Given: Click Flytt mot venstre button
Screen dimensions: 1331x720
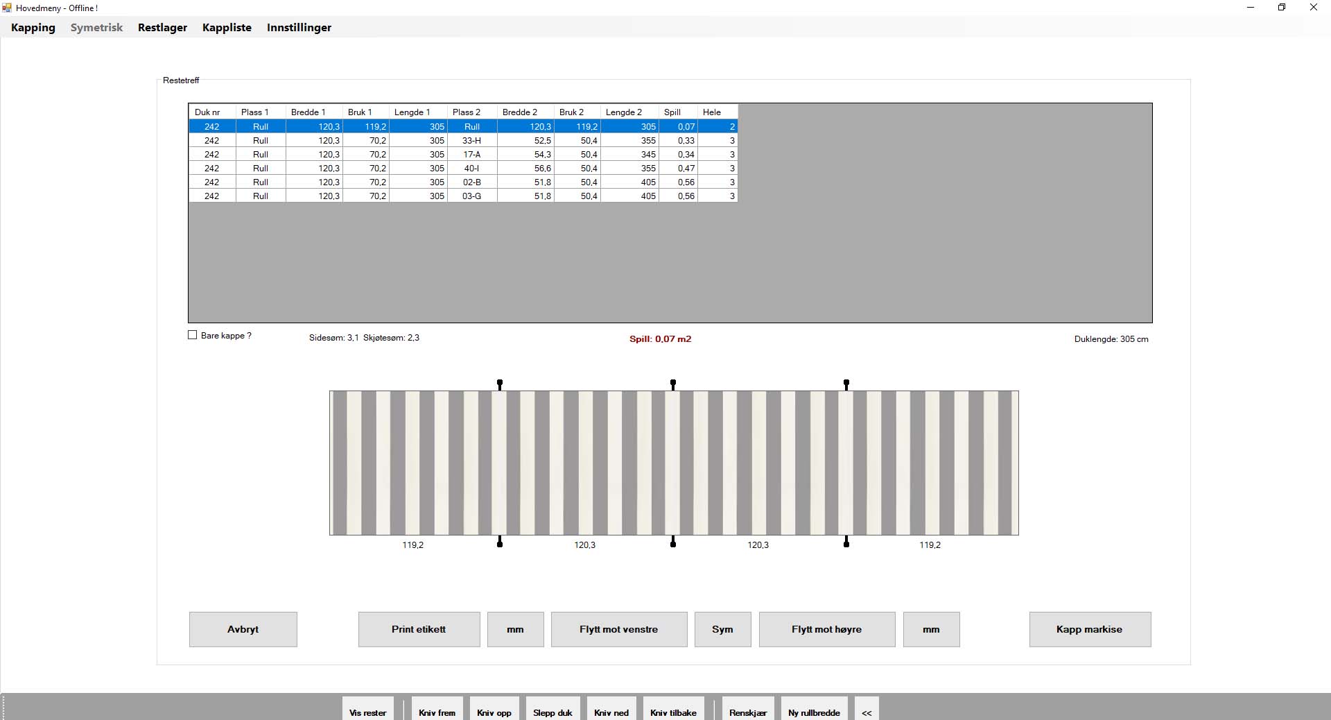Looking at the screenshot, I should [618, 629].
